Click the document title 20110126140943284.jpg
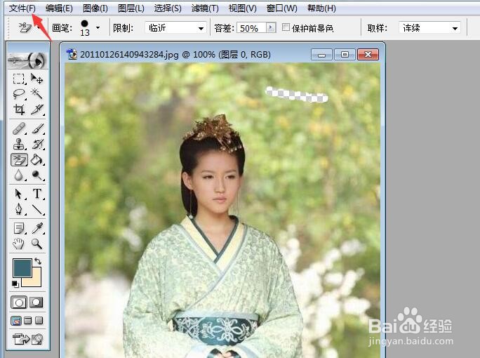480x358 pixels. [x=130, y=55]
